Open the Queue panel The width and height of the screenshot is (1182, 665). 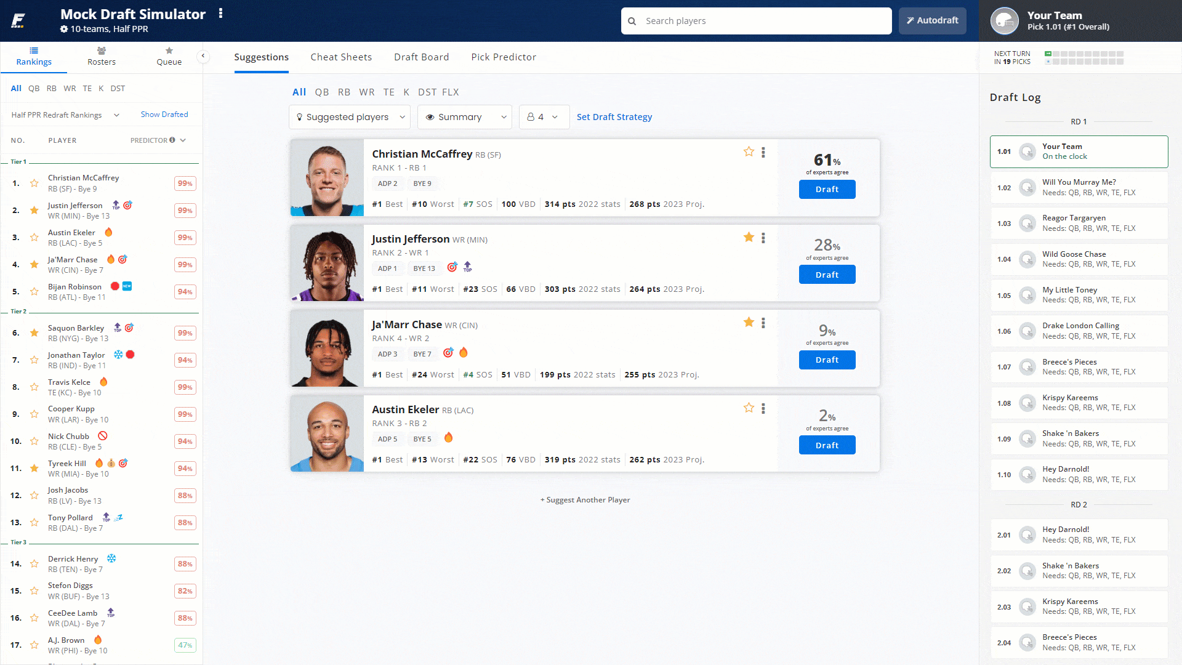click(x=167, y=56)
